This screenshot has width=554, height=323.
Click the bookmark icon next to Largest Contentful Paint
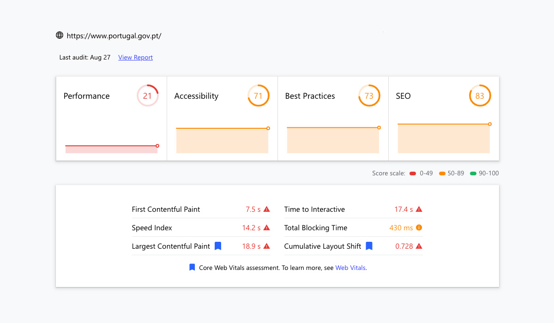pos(218,246)
